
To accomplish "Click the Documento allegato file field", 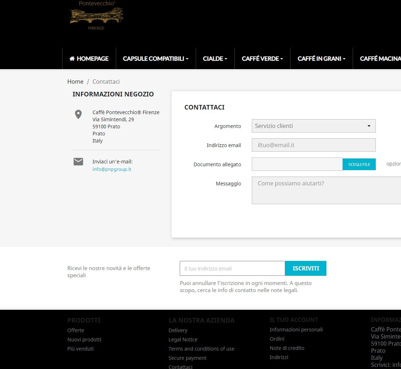I will (x=297, y=164).
